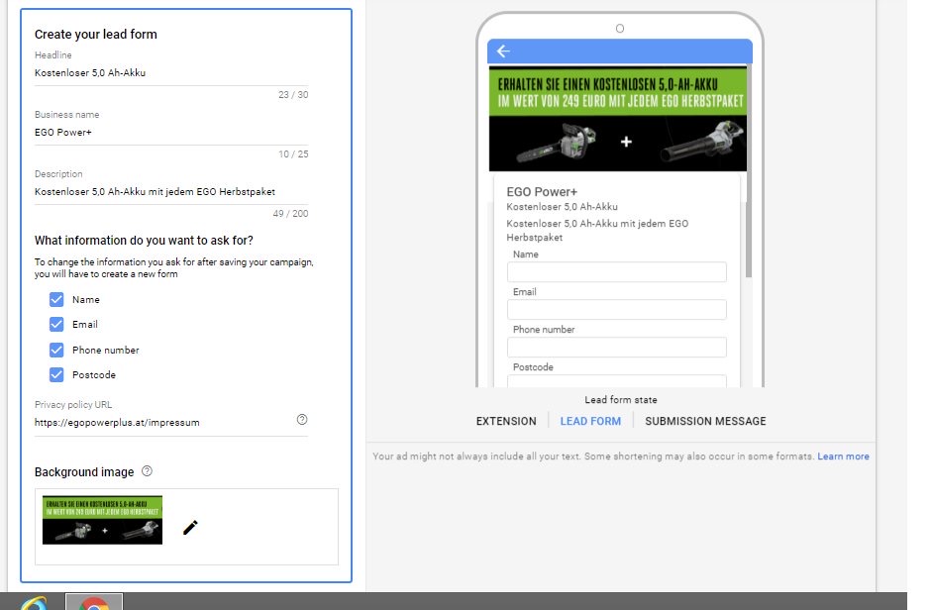This screenshot has width=932, height=610.
Task: Open Chrome from the taskbar
Action: click(x=94, y=602)
